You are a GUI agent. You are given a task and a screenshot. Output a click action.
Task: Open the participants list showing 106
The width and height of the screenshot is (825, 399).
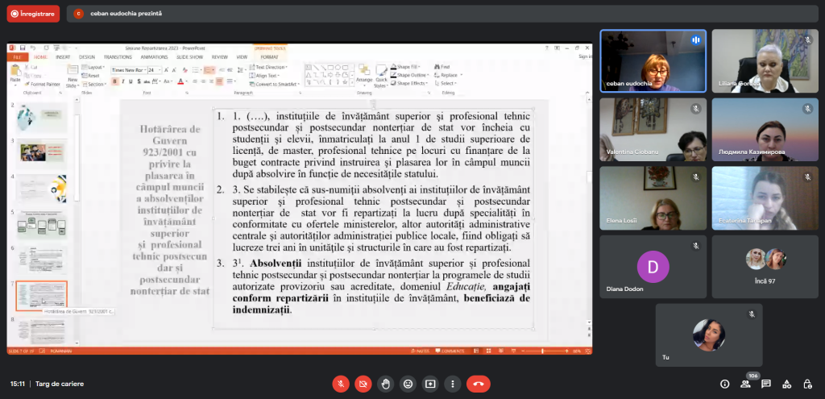click(x=745, y=384)
